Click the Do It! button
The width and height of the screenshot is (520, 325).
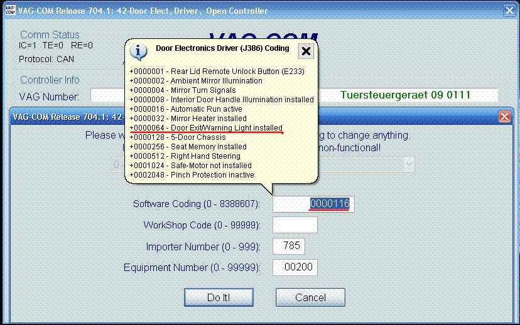(x=219, y=297)
